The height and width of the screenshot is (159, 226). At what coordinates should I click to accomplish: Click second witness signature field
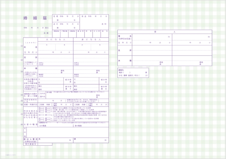192,37
